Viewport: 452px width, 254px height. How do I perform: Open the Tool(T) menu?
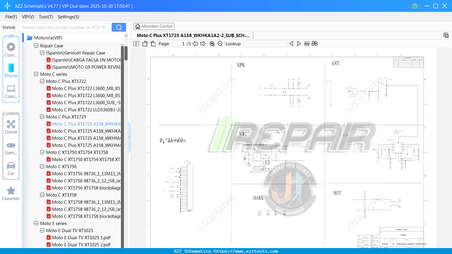pos(46,17)
